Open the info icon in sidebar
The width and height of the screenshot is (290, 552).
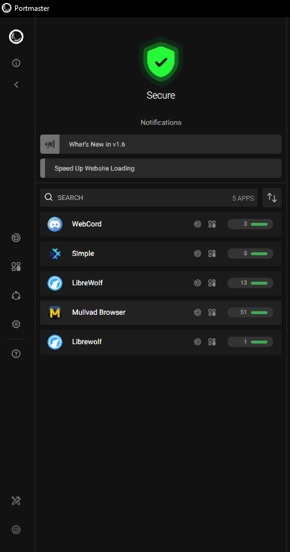(16, 63)
